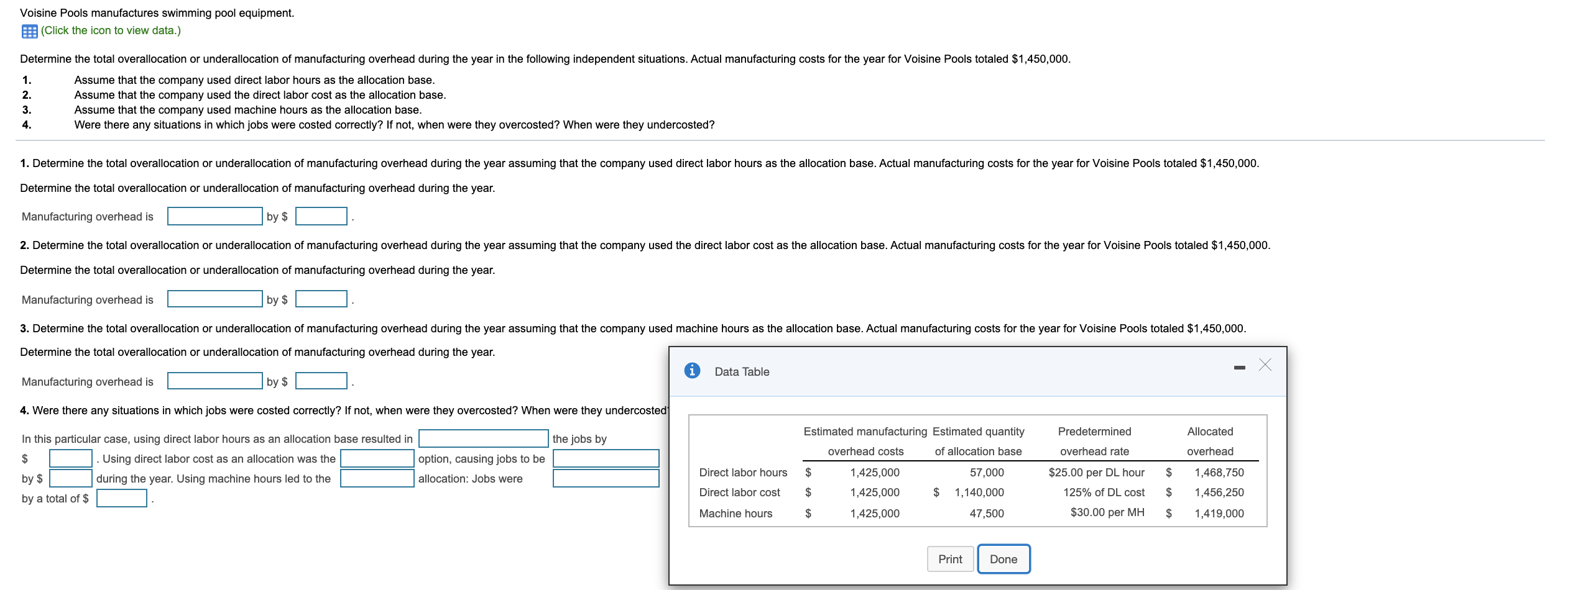The width and height of the screenshot is (1573, 590).
Task: Click 'Voisine Pools manufactures swimming pool equipment' text
Action: pos(157,13)
